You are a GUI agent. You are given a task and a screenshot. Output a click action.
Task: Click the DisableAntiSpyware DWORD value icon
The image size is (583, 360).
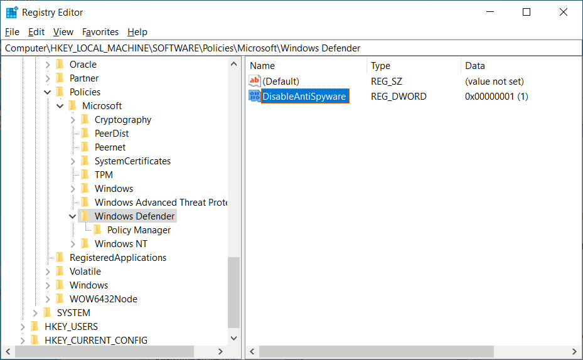255,96
